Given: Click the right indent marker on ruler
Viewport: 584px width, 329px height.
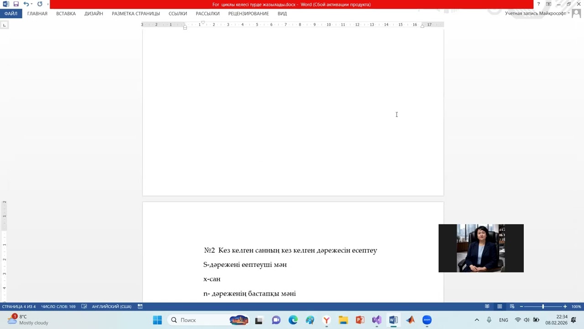Looking at the screenshot, I should click(422, 26).
